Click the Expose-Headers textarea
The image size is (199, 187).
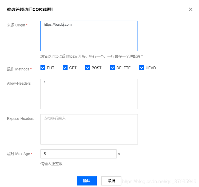coord(89,129)
